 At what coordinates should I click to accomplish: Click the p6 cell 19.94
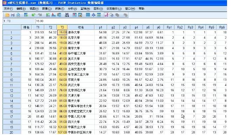(x=159, y=117)
